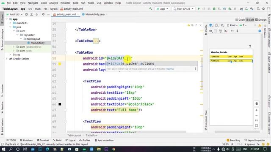Collapse all in Project panel toolbar
The height and width of the screenshot is (152, 271).
coord(37,14)
